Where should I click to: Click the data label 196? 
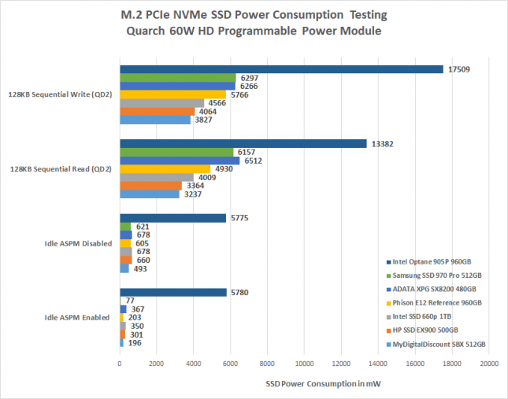tap(135, 343)
